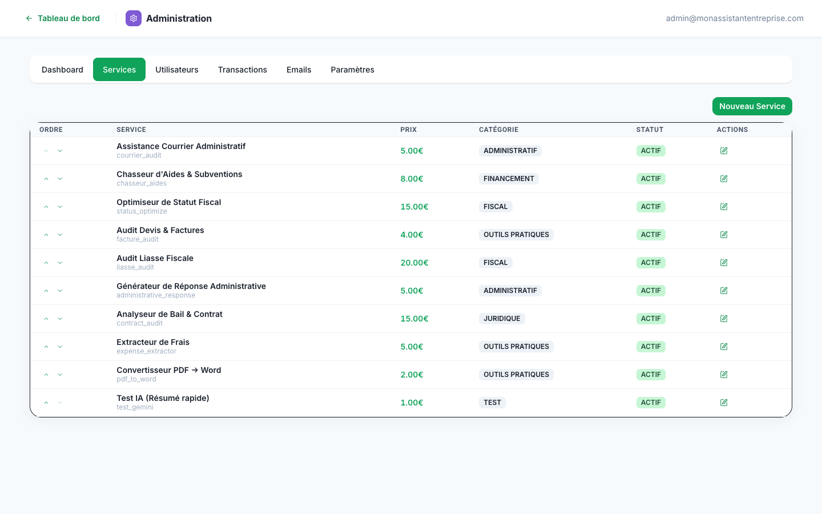Screen dimensions: 822x514
Task: Edit the Analyseur de Bail & Contrat row
Action: point(724,319)
